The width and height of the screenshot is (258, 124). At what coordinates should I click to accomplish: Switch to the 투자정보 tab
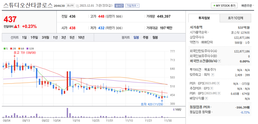pos(204,18)
